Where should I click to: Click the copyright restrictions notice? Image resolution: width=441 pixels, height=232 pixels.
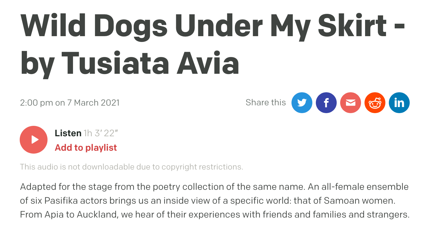[x=131, y=167]
